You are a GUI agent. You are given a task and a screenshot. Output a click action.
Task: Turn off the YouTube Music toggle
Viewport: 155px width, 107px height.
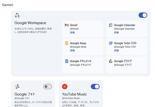point(95,87)
